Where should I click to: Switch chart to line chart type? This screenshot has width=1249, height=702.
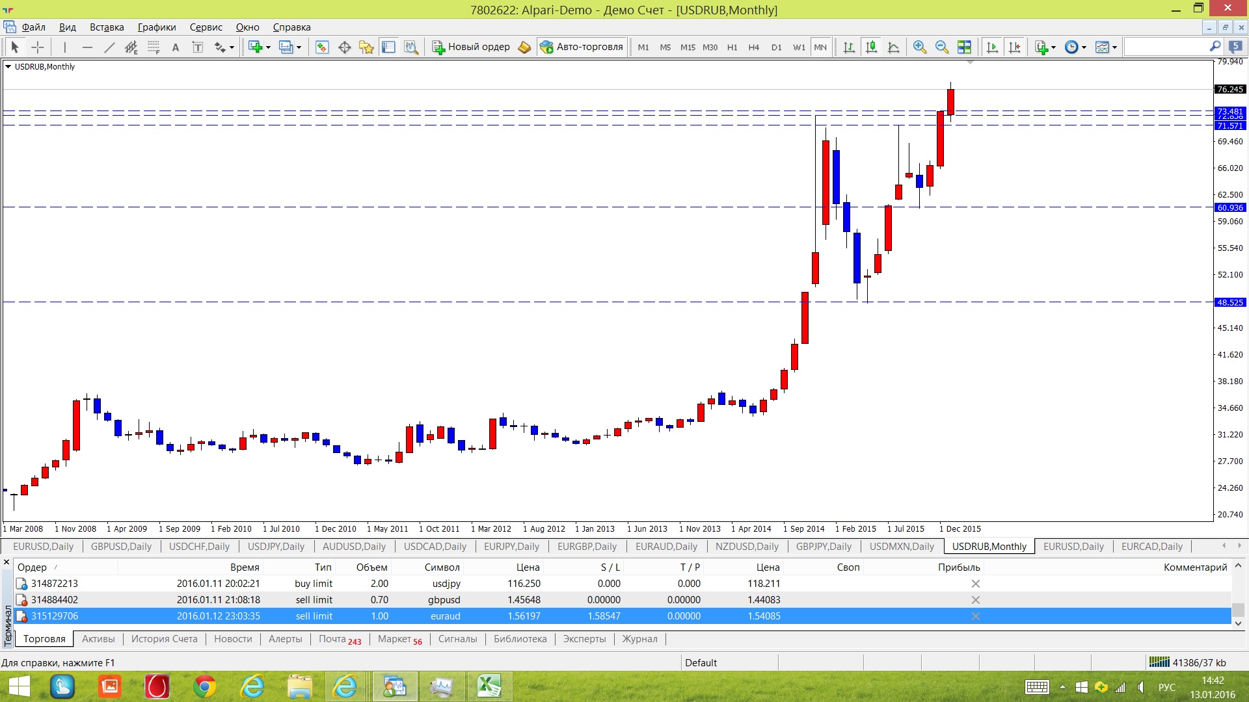[x=894, y=47]
